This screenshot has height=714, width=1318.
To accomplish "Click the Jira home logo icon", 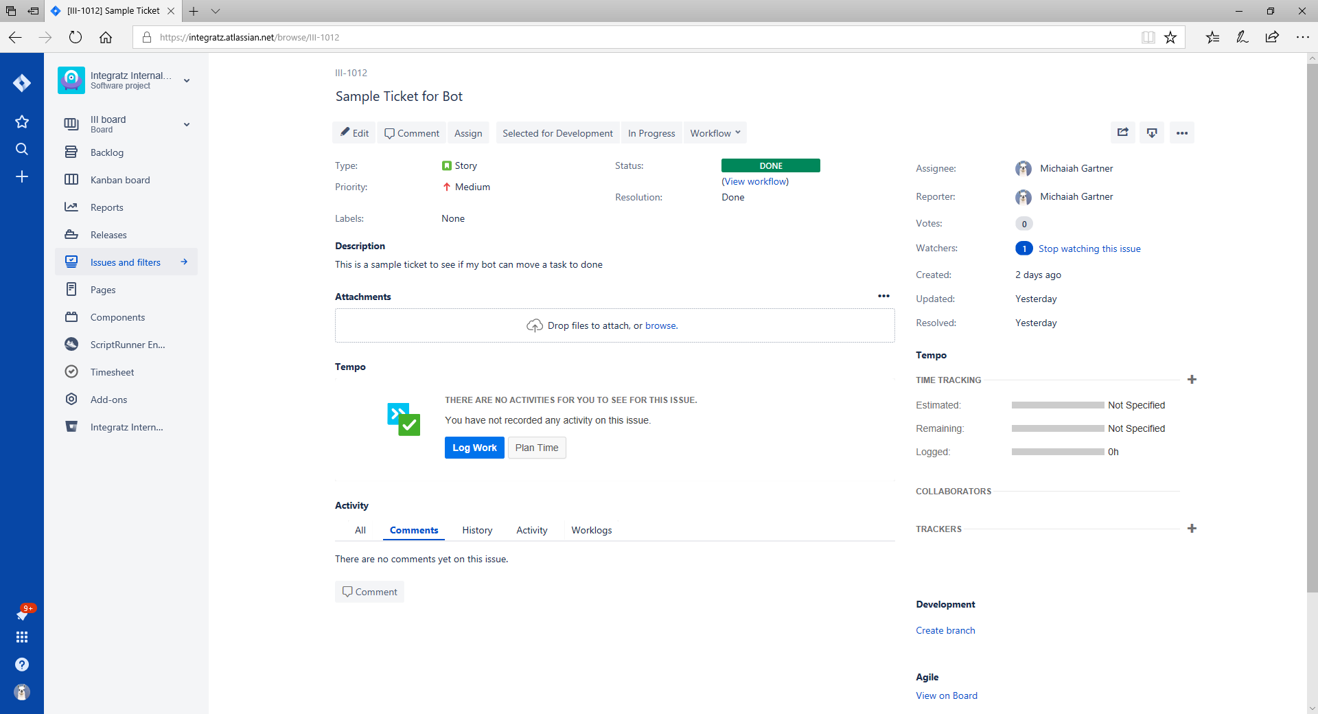I will pos(22,83).
